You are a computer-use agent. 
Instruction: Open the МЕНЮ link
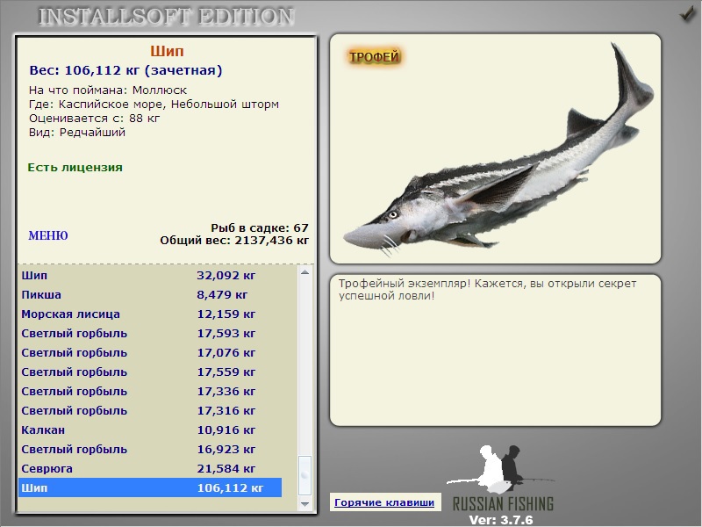click(x=48, y=235)
